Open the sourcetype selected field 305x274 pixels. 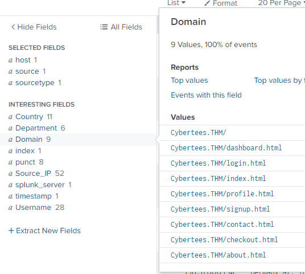point(35,83)
